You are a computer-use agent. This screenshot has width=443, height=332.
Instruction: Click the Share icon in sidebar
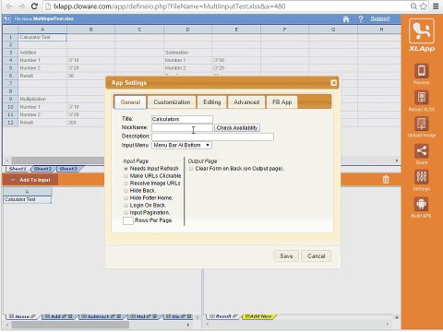[x=421, y=151]
